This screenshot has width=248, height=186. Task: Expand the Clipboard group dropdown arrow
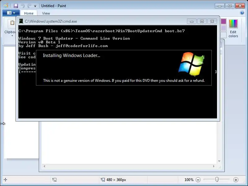[12, 36]
